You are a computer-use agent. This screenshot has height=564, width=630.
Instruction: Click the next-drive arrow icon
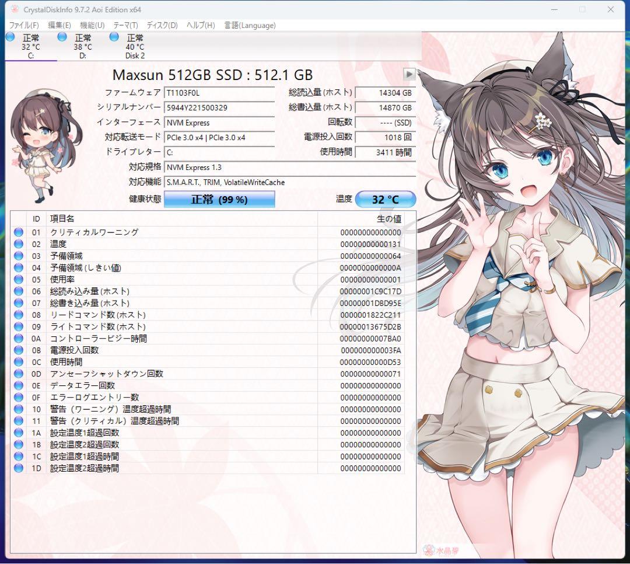point(409,75)
